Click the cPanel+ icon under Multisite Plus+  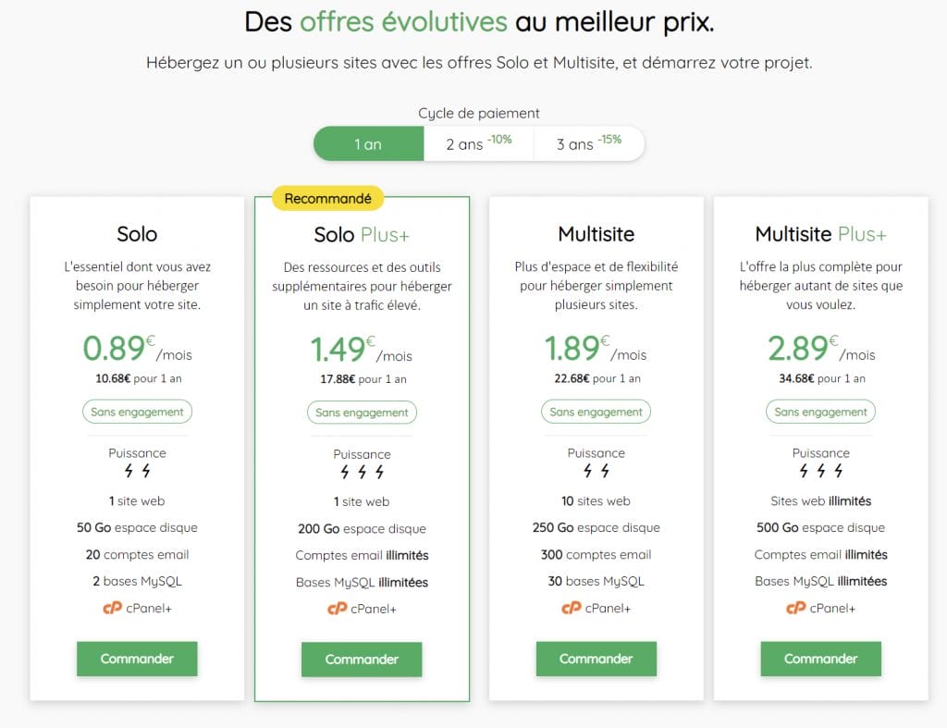click(793, 609)
